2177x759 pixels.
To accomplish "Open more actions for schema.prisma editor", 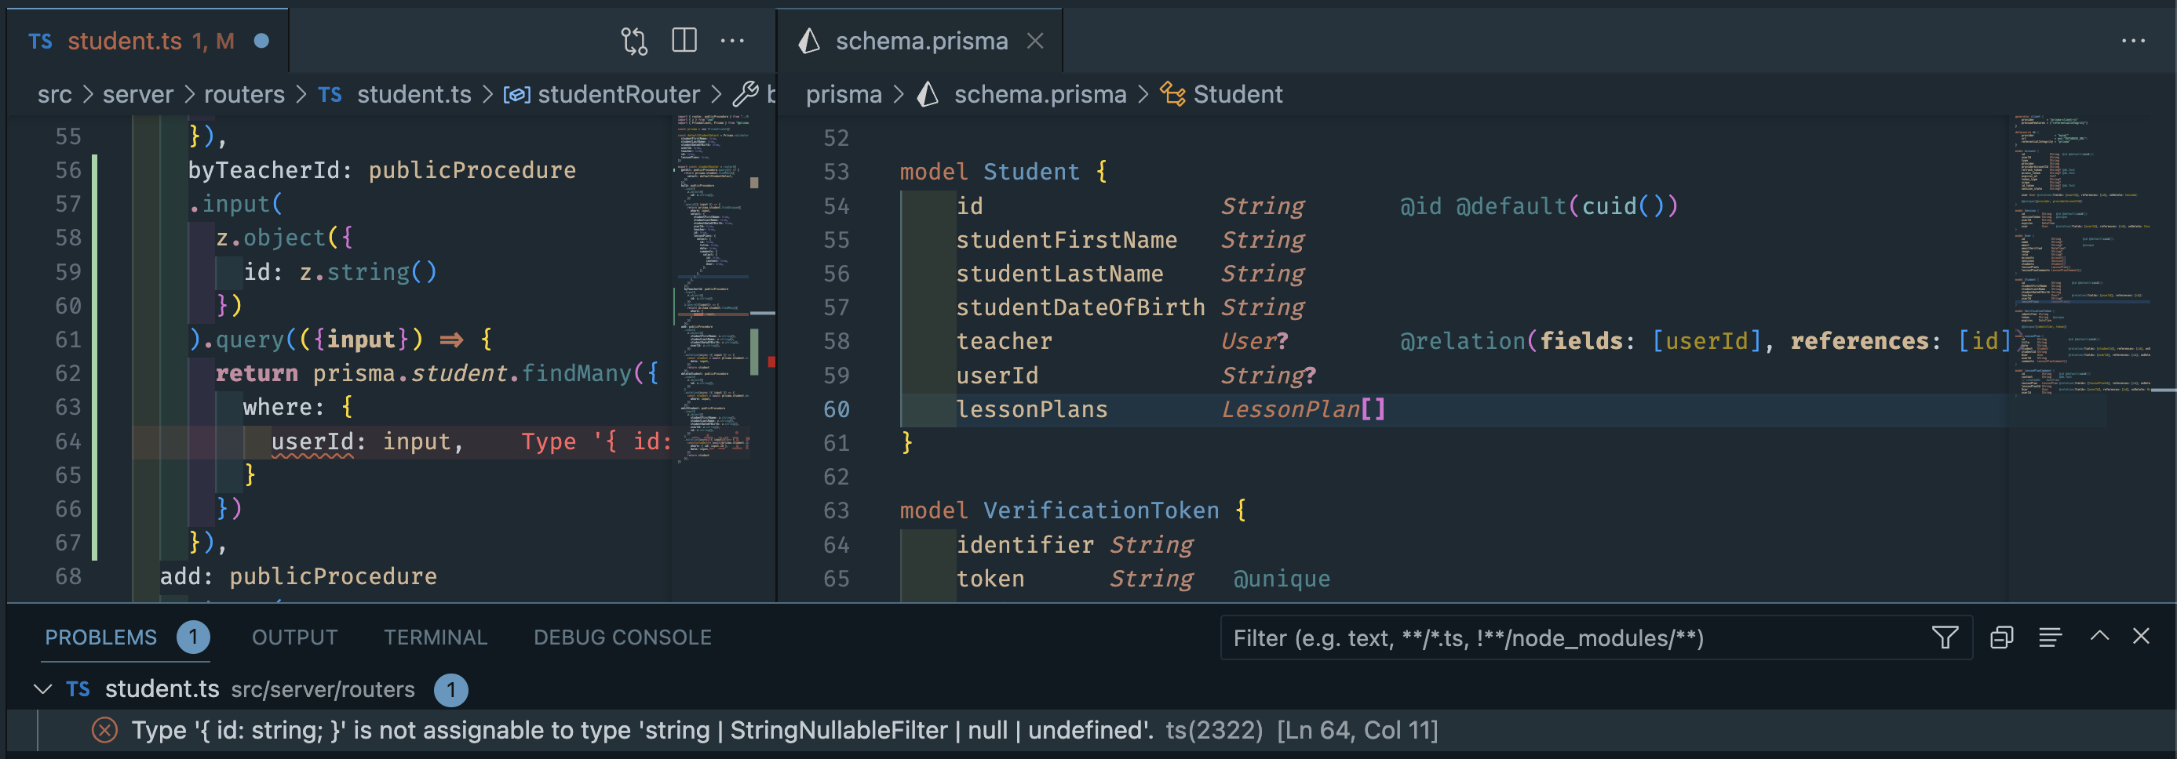I will click(x=2132, y=41).
